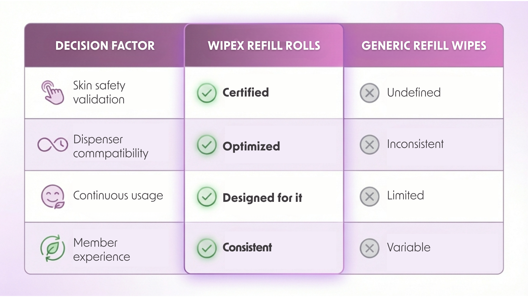
Task: Click the Dispenser compatibility text
Action: 111,146
